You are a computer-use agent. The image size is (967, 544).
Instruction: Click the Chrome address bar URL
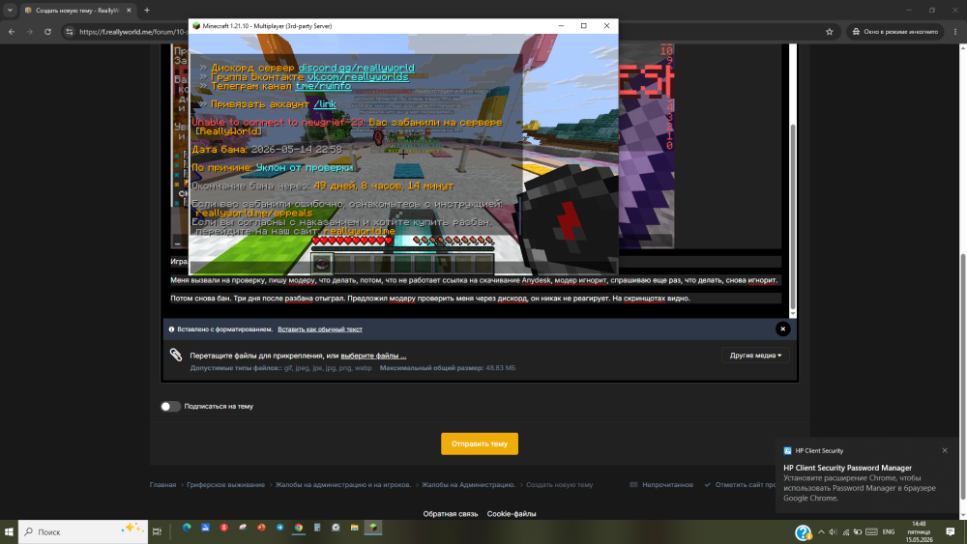[132, 32]
